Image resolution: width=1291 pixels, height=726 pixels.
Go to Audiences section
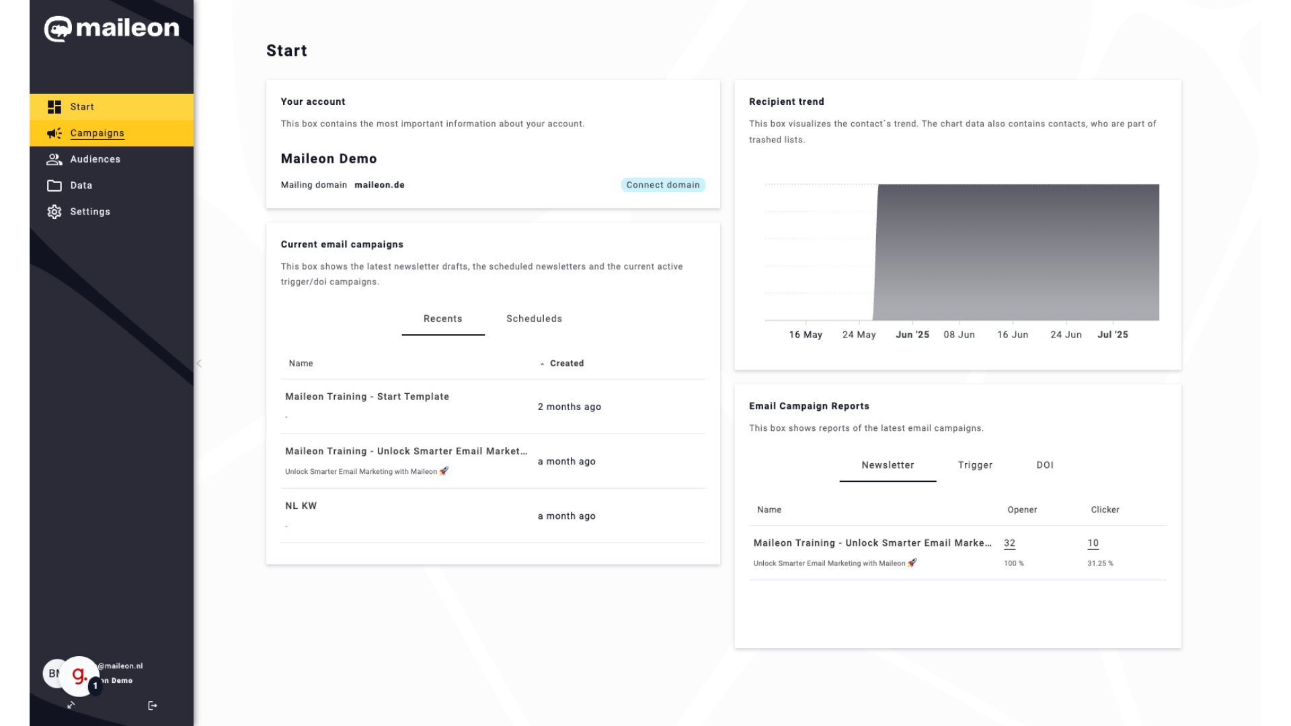click(x=112, y=159)
